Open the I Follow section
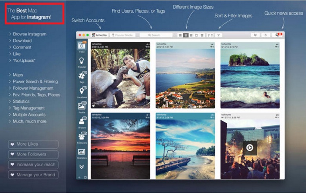 tap(82, 123)
